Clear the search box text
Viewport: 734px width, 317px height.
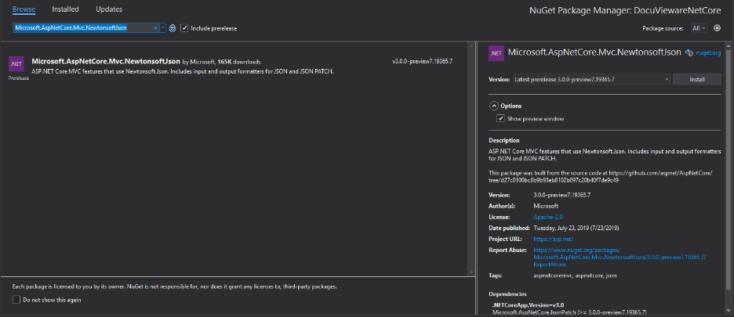[155, 28]
